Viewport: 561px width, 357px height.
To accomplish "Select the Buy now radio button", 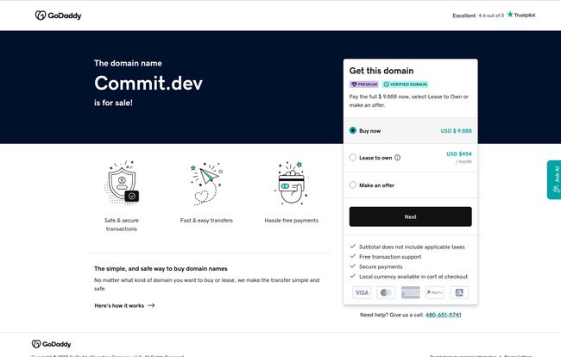I will click(x=353, y=130).
